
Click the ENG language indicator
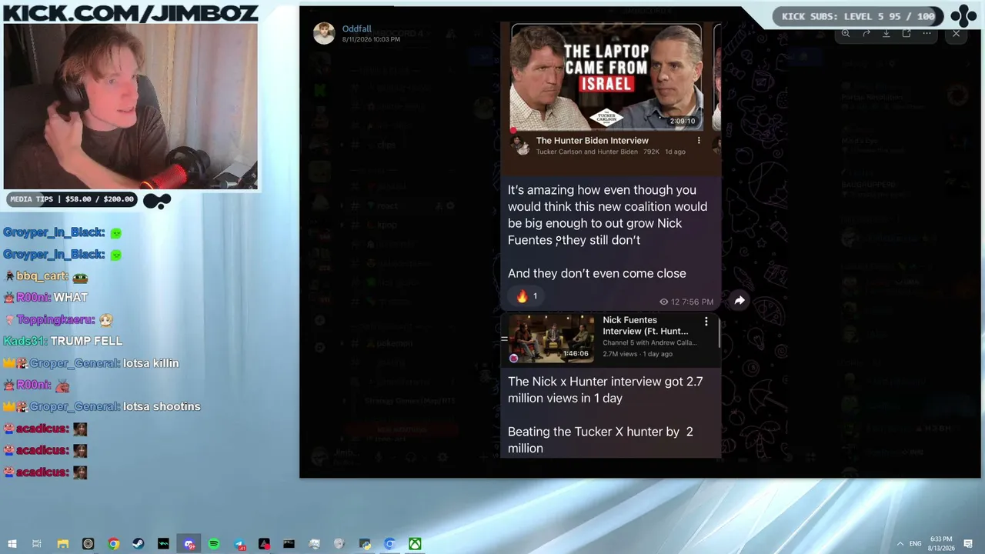click(916, 544)
